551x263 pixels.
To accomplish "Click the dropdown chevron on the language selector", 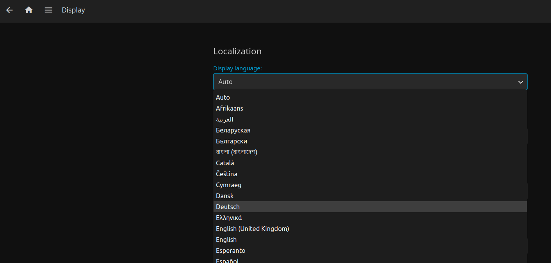I will tap(520, 82).
